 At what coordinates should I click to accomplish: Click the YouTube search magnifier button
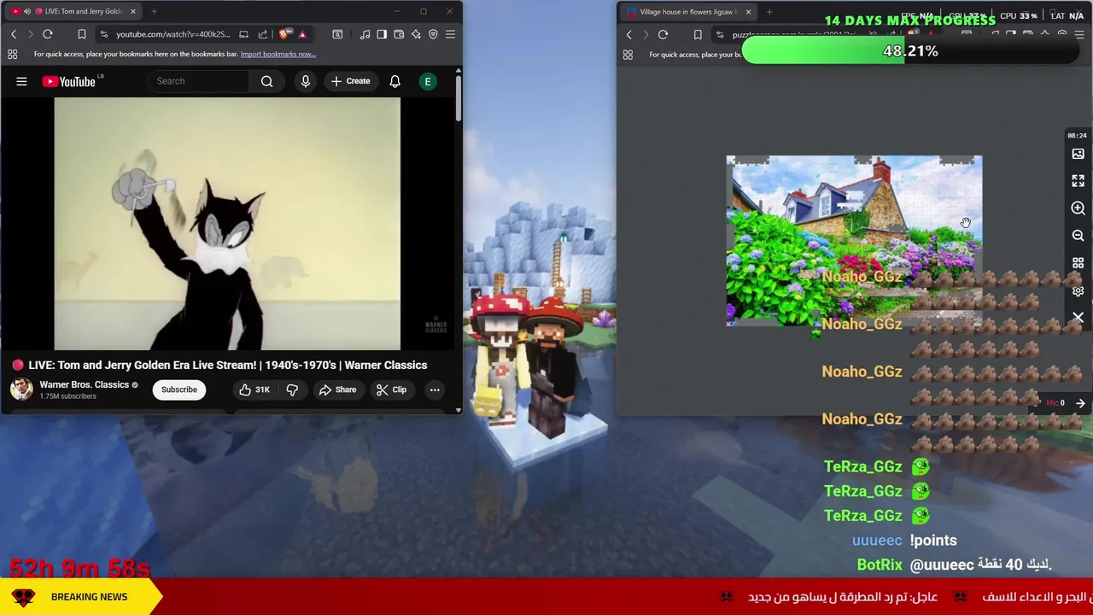tap(267, 81)
